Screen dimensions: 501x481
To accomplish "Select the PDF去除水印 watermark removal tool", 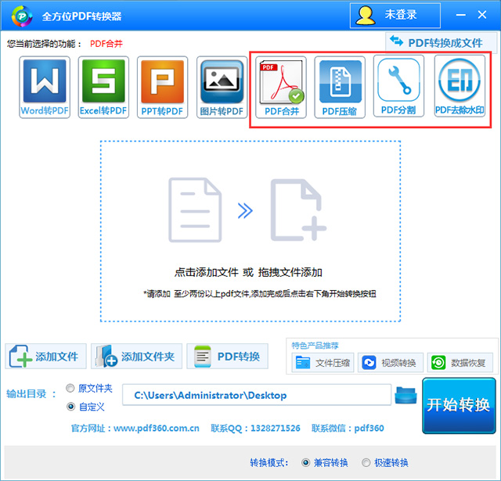I will tap(460, 86).
